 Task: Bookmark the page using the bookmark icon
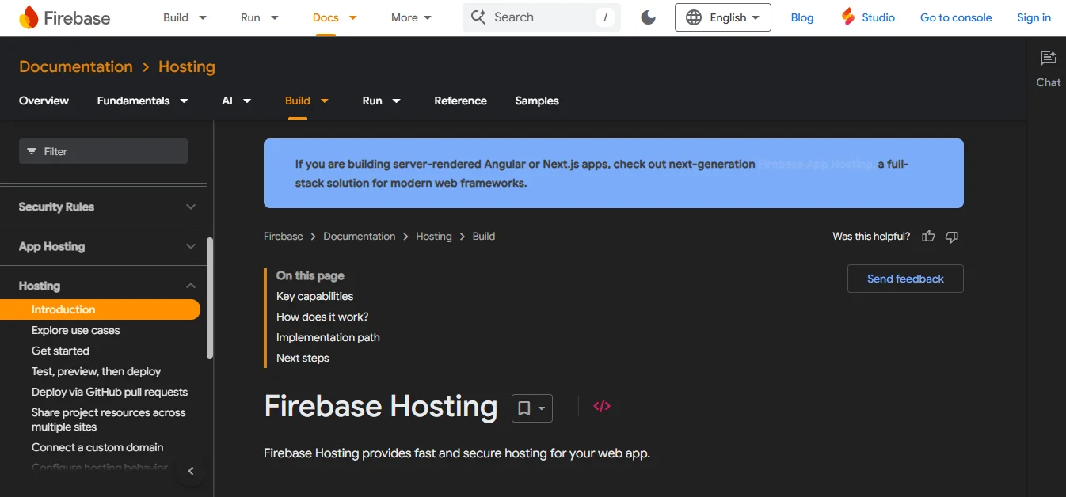[525, 406]
